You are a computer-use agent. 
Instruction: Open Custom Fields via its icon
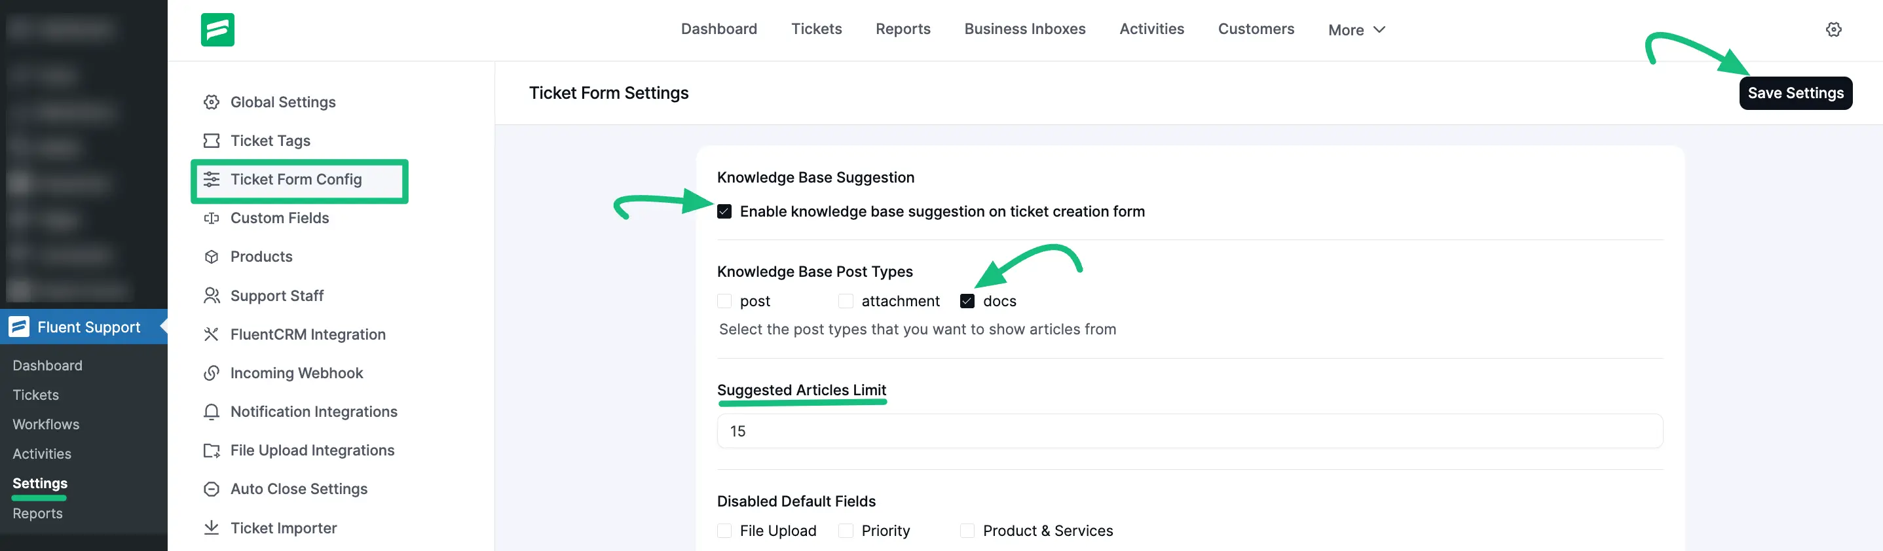click(x=212, y=218)
